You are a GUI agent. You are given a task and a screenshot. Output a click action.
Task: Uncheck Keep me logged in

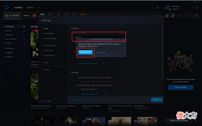pyautogui.click(x=79, y=89)
